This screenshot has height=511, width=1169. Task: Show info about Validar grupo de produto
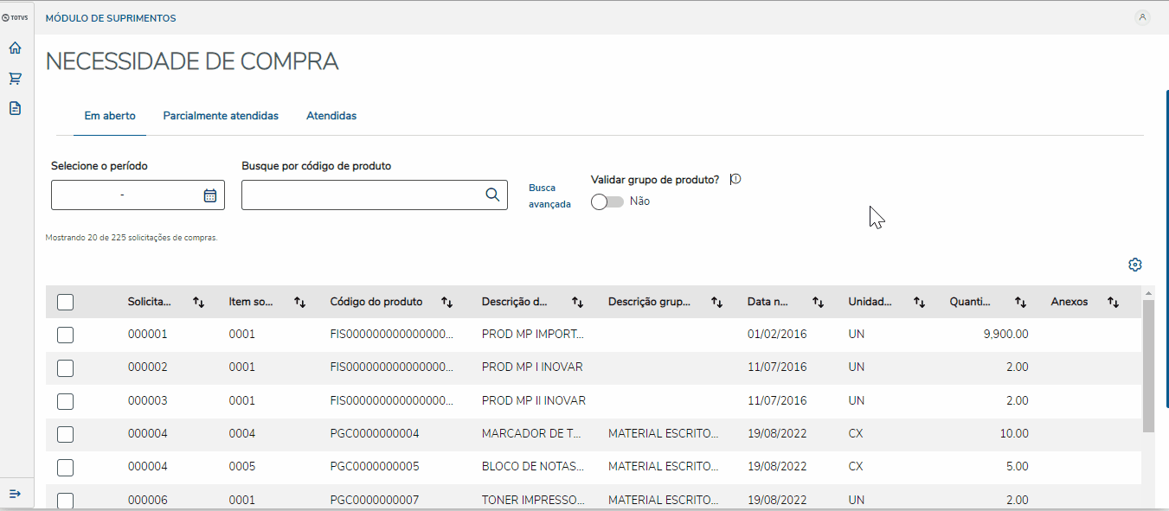(x=736, y=180)
